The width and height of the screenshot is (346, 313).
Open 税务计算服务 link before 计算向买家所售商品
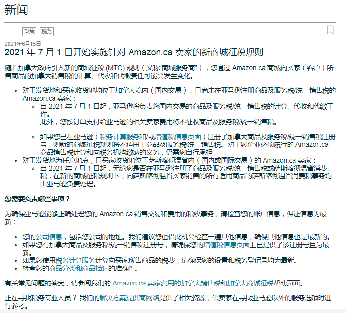point(75,260)
